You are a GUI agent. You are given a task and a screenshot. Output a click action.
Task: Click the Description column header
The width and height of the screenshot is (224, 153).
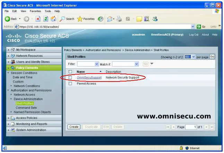pos(113,72)
